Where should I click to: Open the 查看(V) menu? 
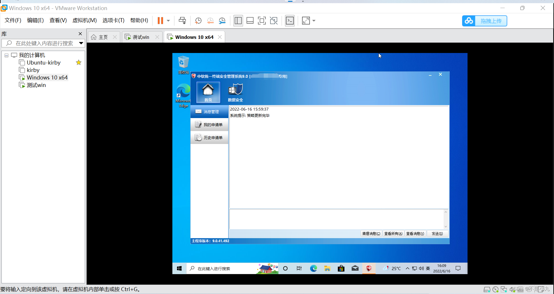pyautogui.click(x=58, y=20)
